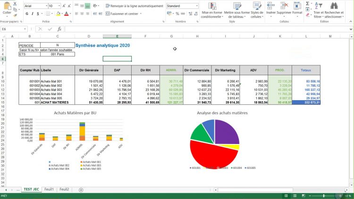Click the zoom slider in status bar
354x199 pixels.
point(325,195)
